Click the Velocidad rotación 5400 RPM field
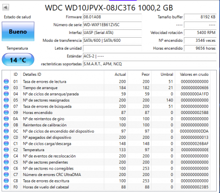220x193 pixels. coord(200,33)
